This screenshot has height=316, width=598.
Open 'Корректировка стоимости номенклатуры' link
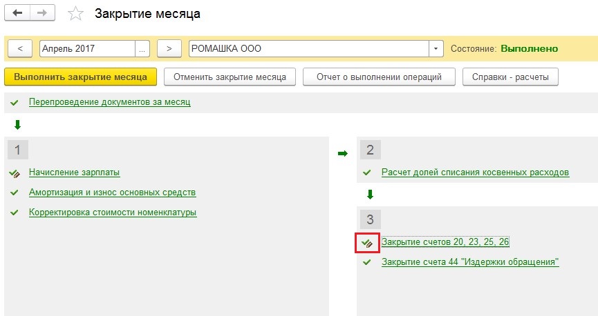click(113, 213)
